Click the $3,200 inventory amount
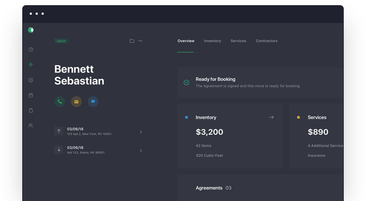This screenshot has width=366, height=201. click(x=210, y=132)
